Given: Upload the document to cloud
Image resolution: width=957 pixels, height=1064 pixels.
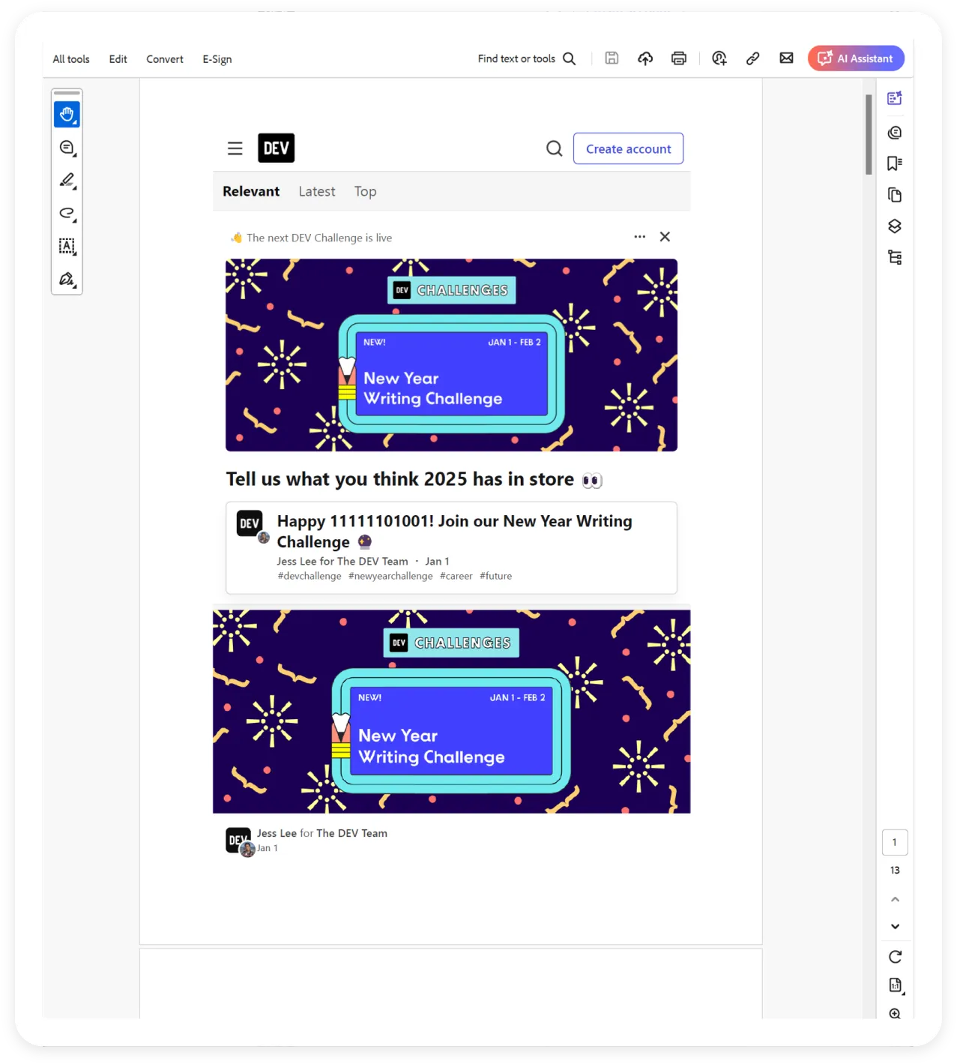Looking at the screenshot, I should pos(645,58).
